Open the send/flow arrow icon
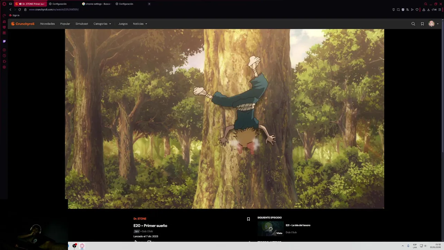The width and height of the screenshot is (444, 250). (412, 10)
